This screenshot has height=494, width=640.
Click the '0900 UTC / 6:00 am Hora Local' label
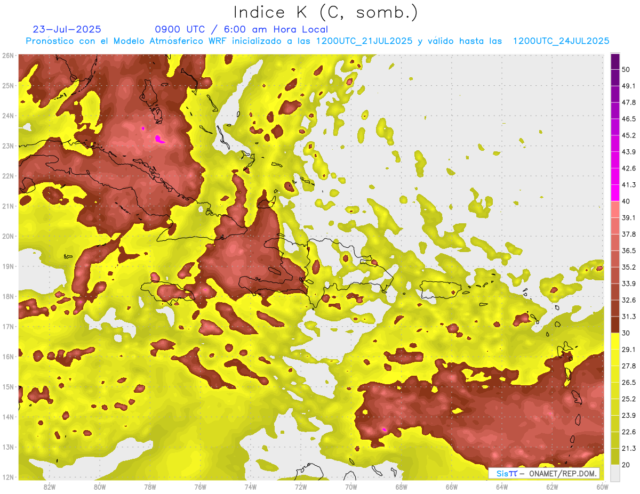click(x=242, y=30)
